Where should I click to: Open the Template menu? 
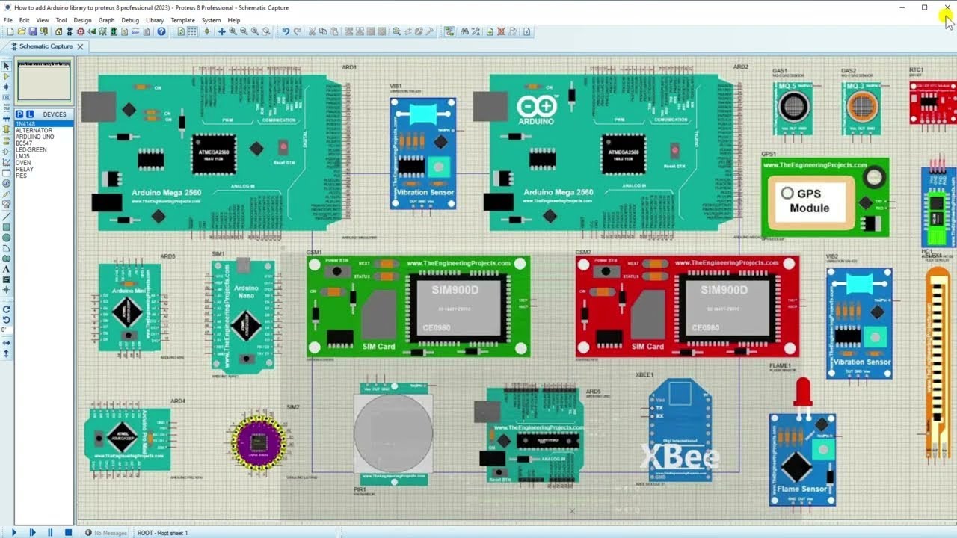182,20
